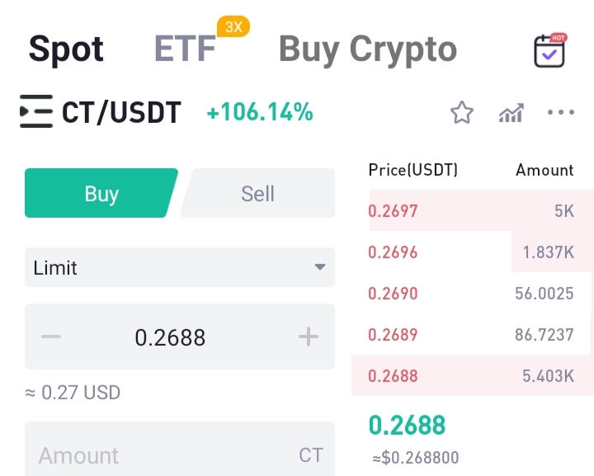Image resolution: width=594 pixels, height=476 pixels.
Task: Switch to the ETF tab
Action: 185,49
